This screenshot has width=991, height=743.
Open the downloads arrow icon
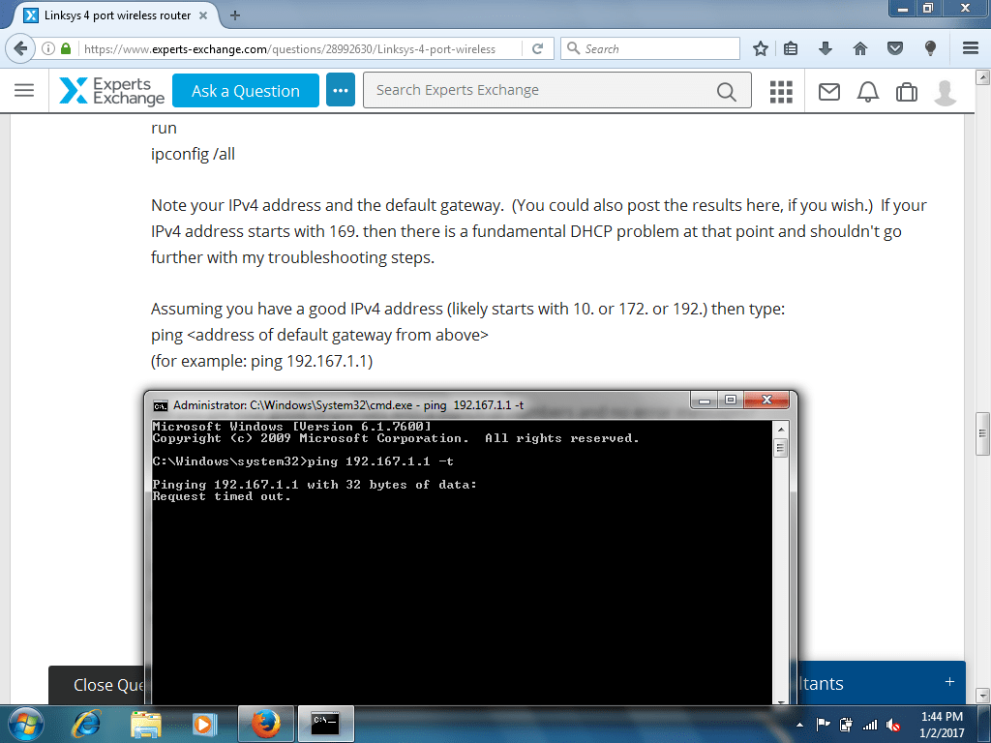click(825, 48)
